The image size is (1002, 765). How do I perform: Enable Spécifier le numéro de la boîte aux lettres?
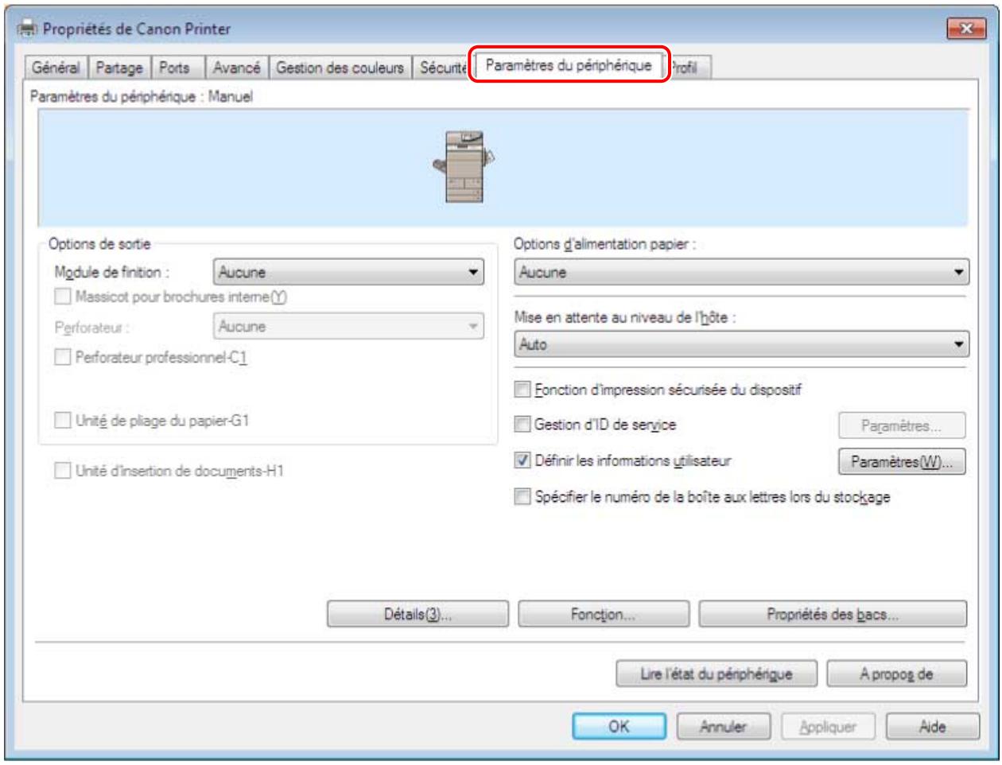[522, 498]
